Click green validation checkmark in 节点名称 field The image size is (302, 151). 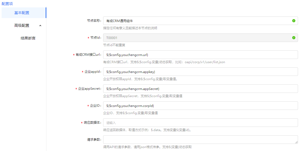294,21
